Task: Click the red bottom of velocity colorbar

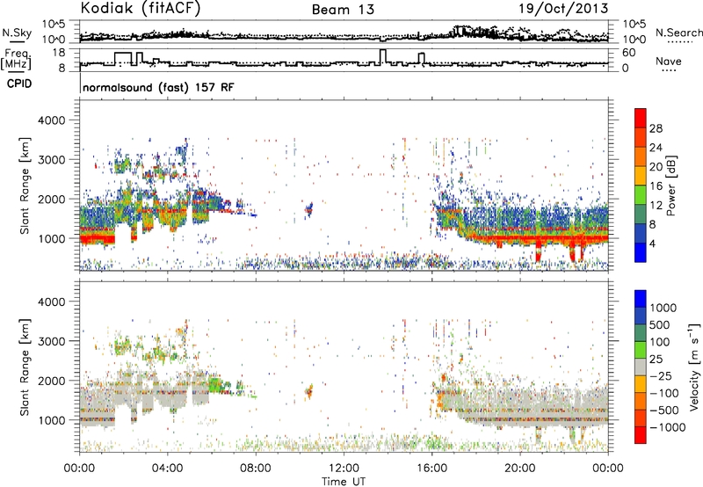Action: pyautogui.click(x=641, y=435)
